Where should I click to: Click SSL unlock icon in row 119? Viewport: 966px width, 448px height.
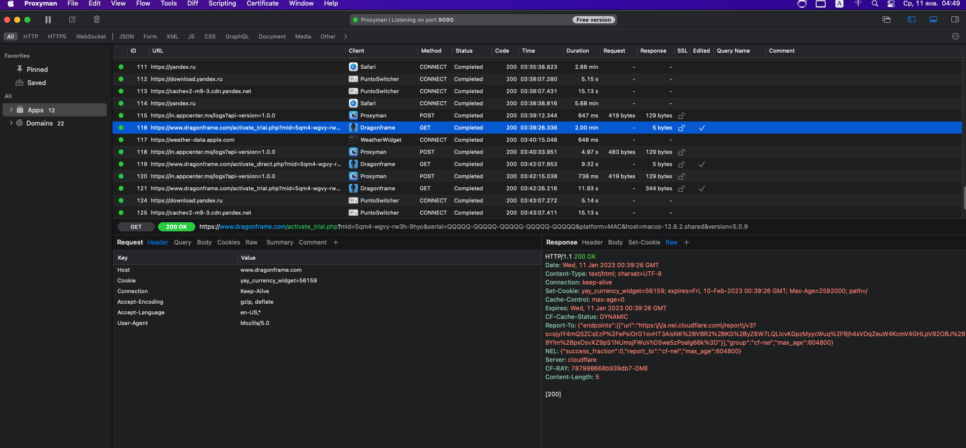pos(681,164)
